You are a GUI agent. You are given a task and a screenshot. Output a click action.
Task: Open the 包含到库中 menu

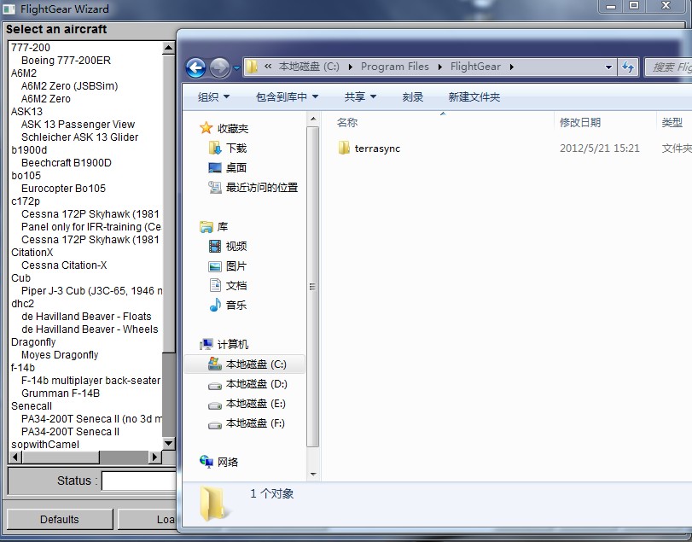point(287,96)
